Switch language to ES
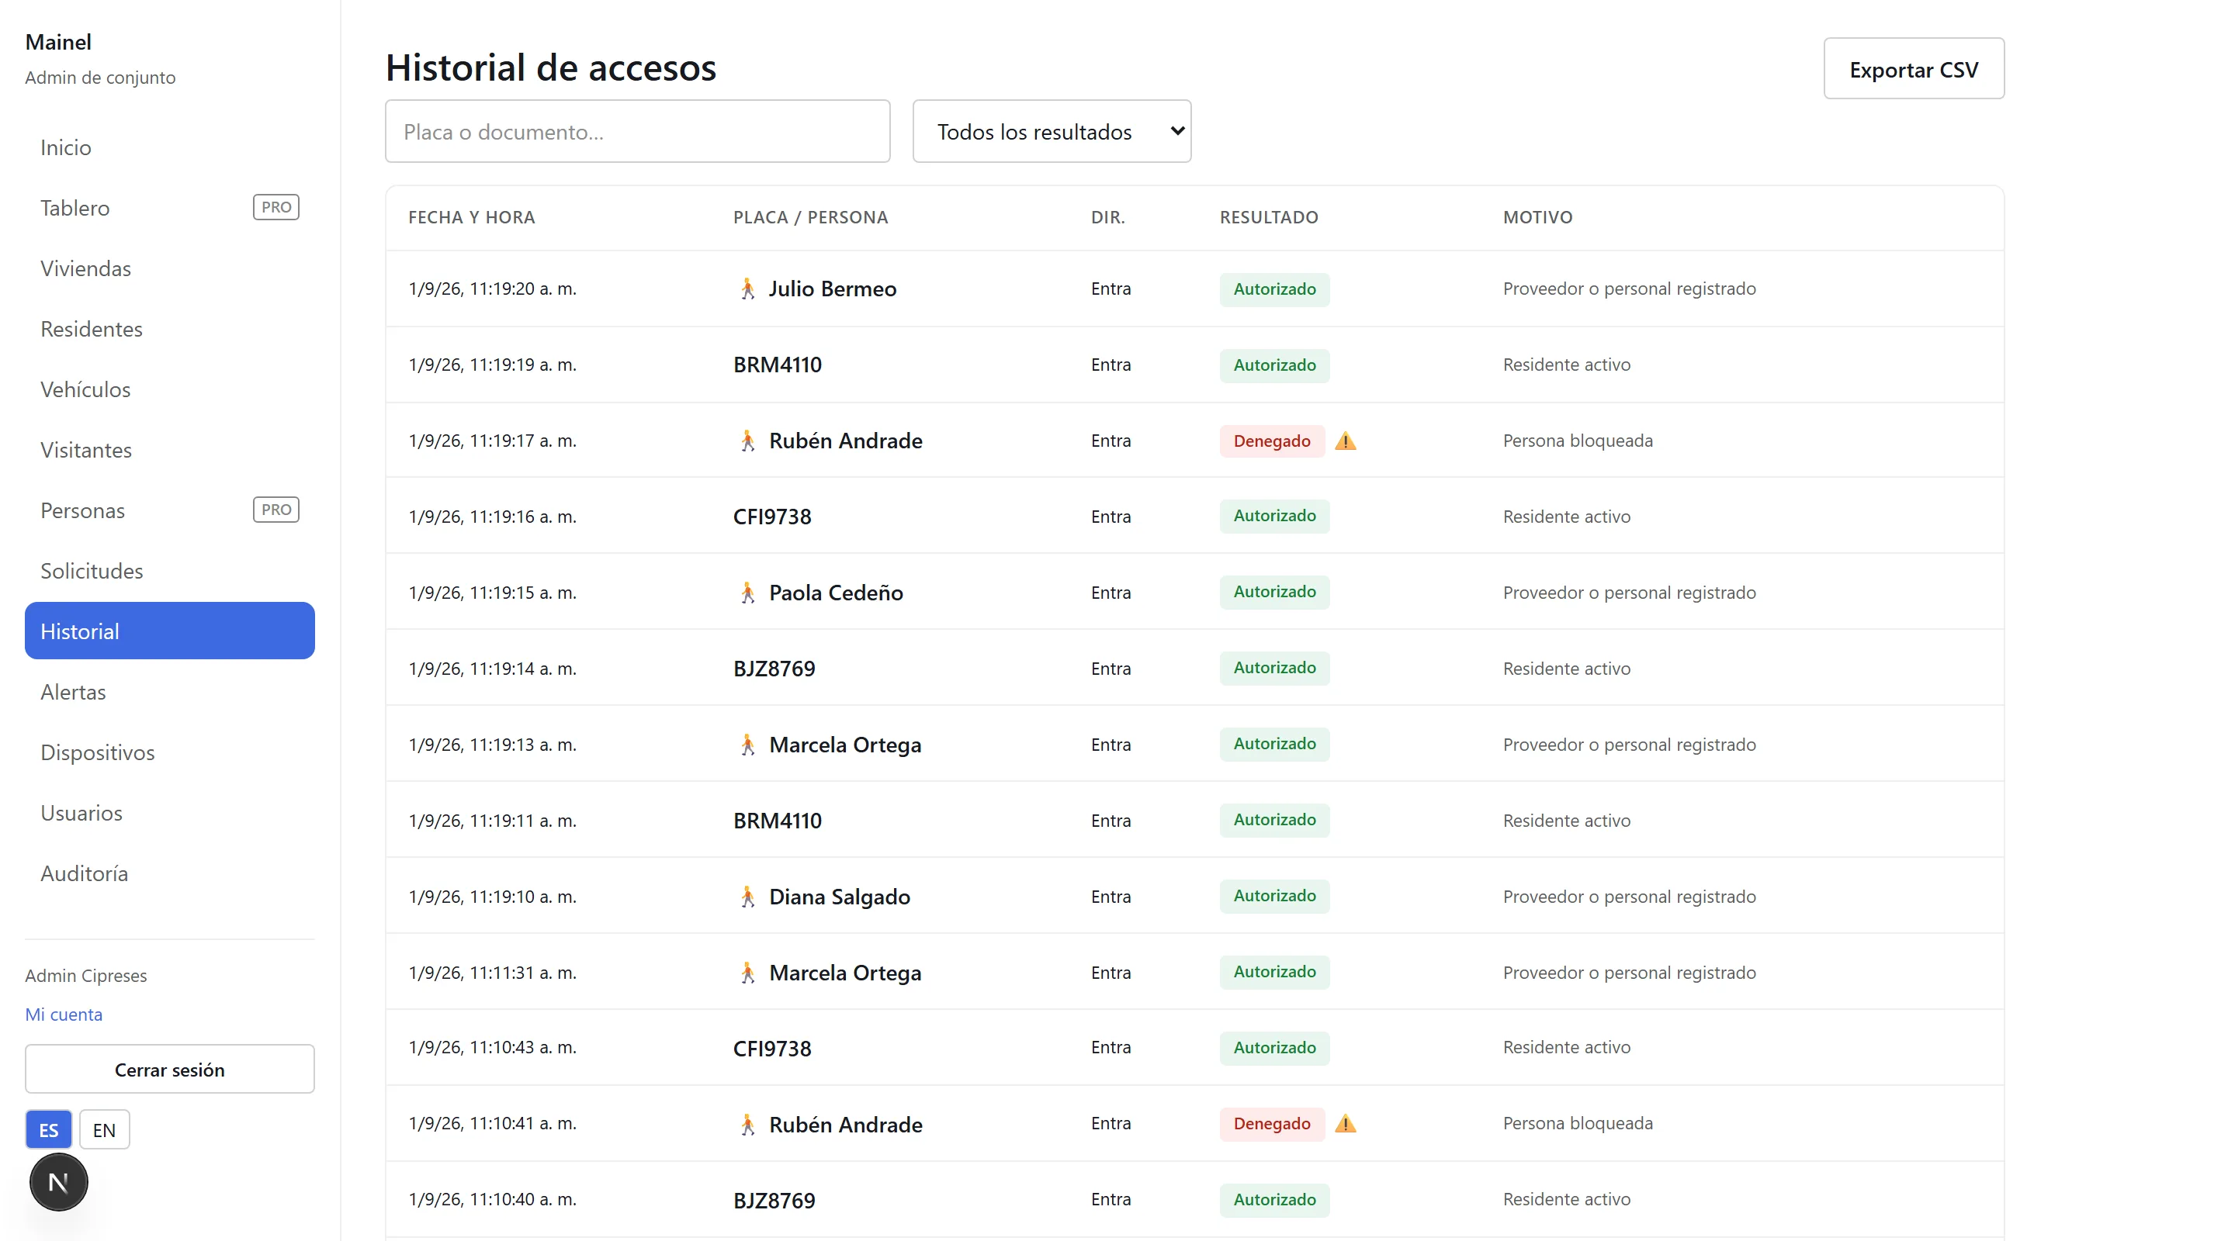Image resolution: width=2235 pixels, height=1241 pixels. (x=49, y=1130)
